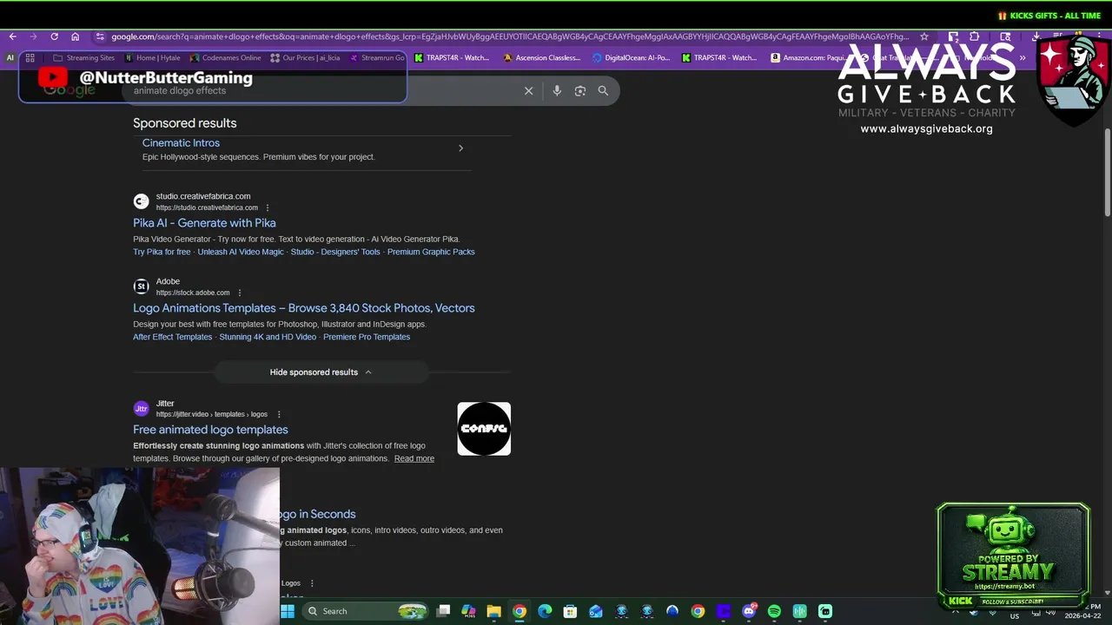1112x625 pixels.
Task: Collapse ads with Hide sponsored results
Action: tap(321, 372)
